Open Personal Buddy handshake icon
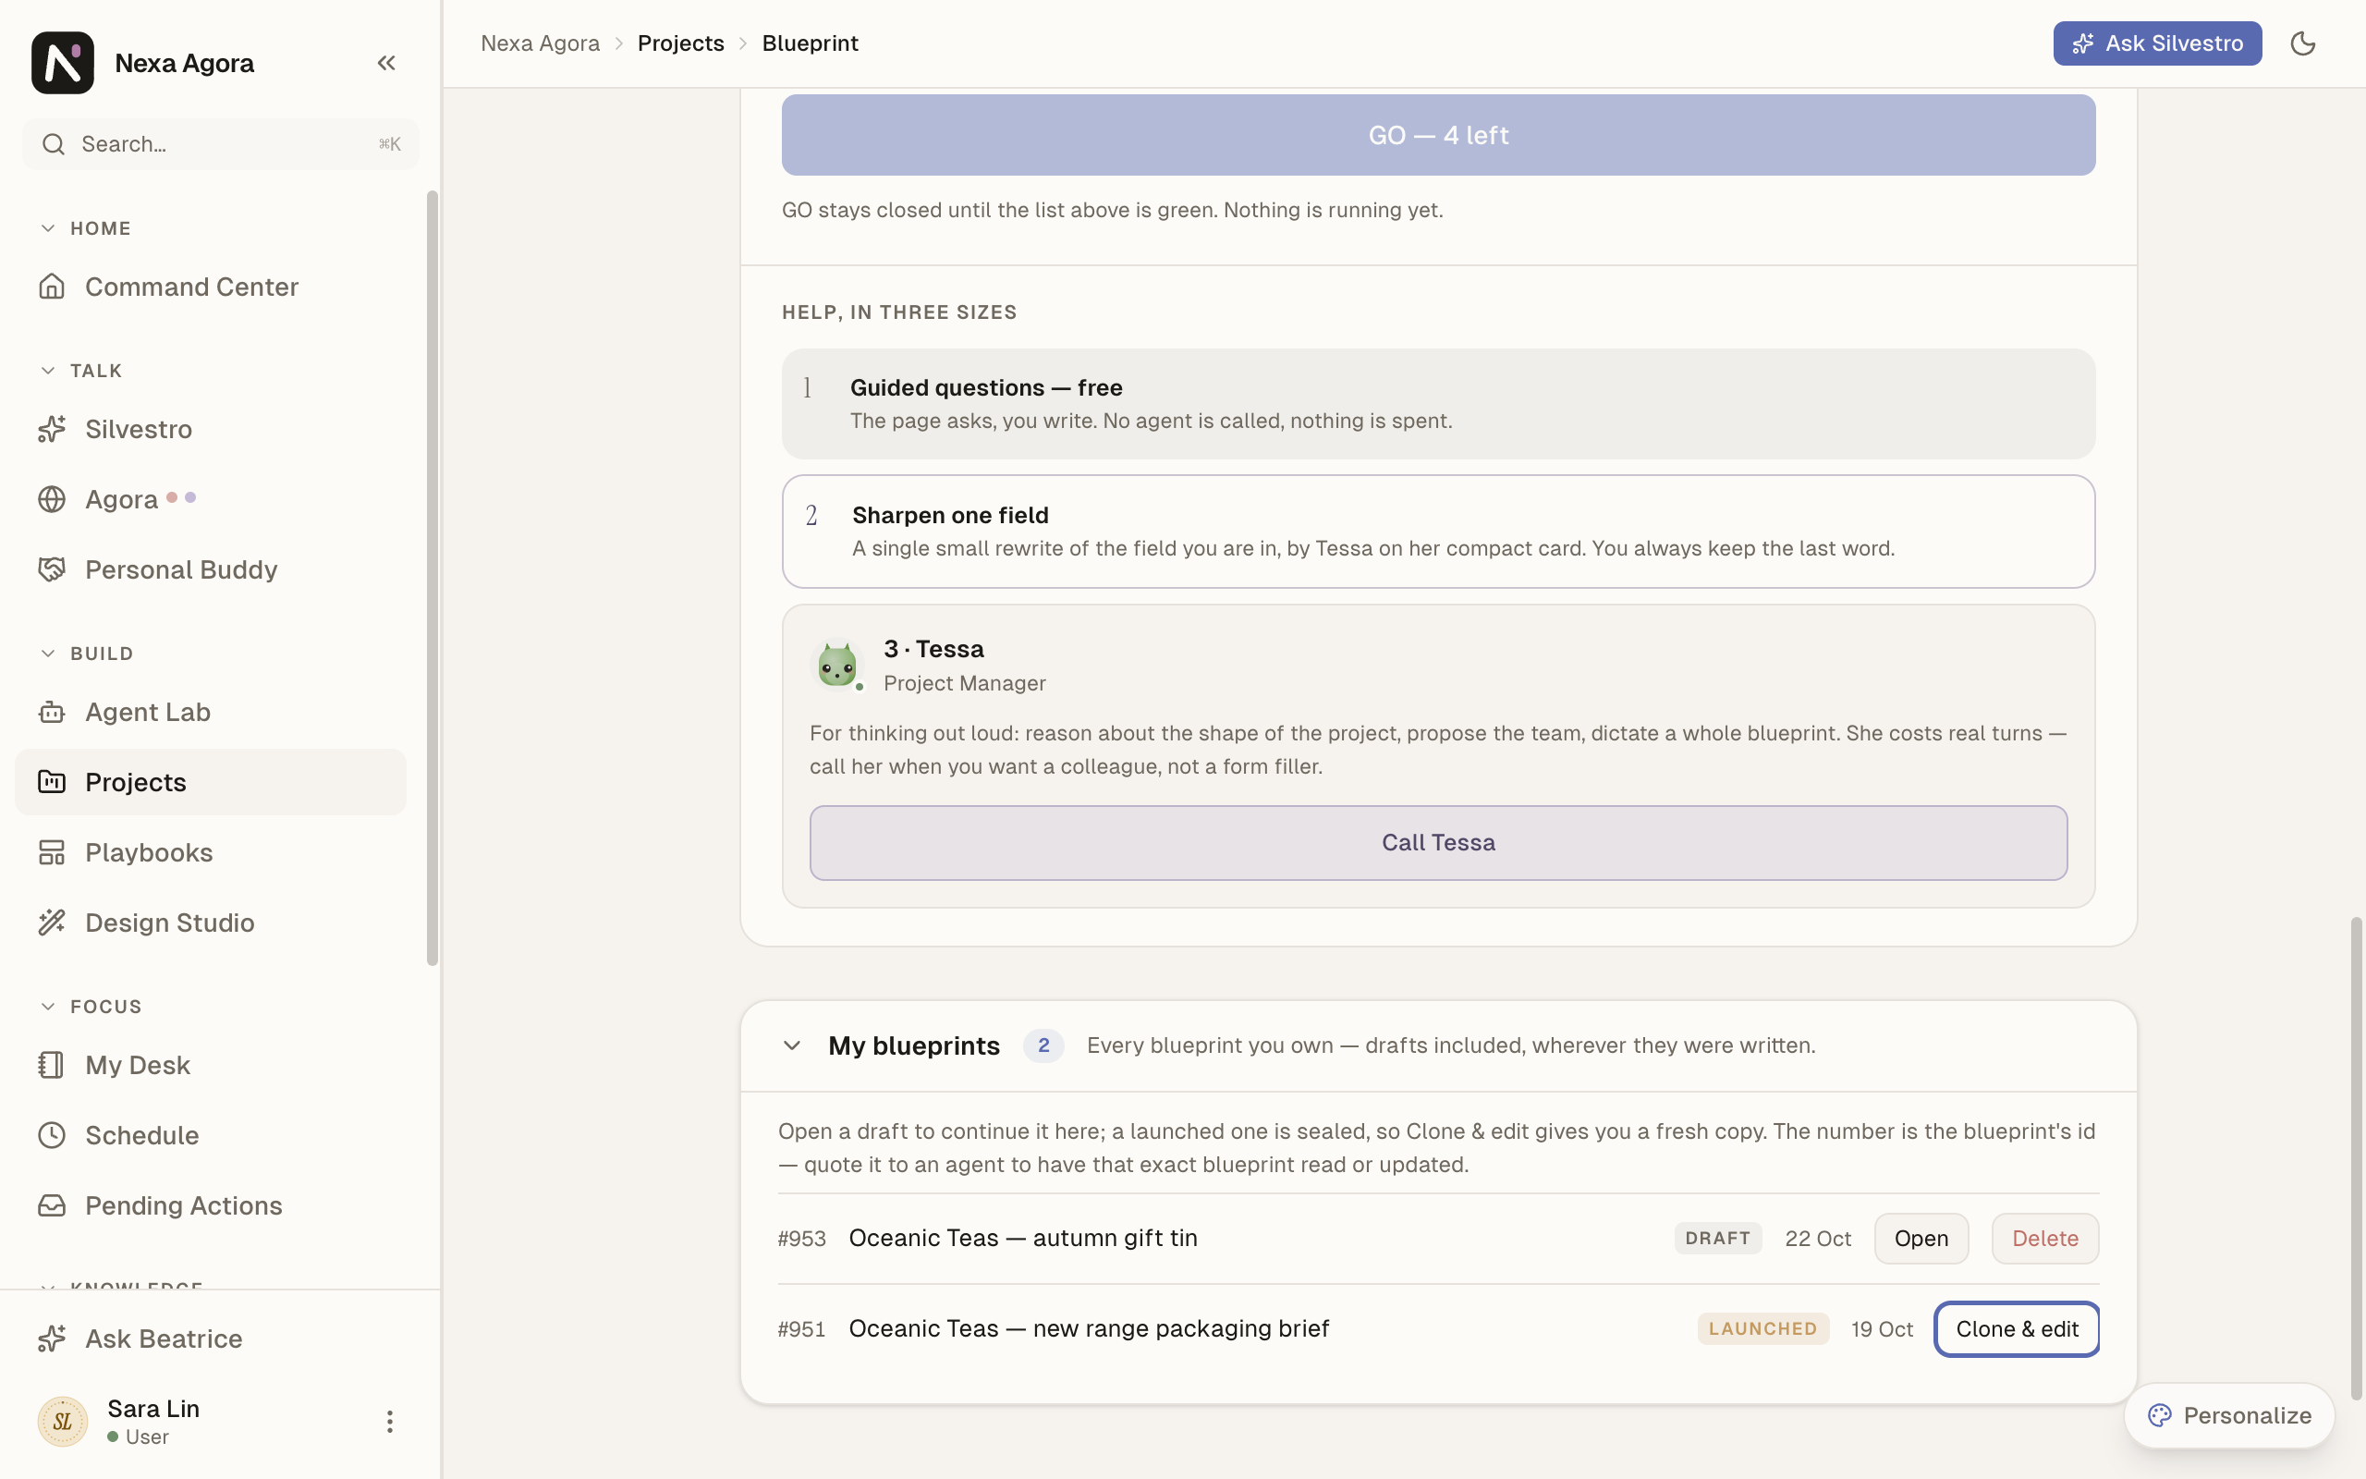This screenshot has height=1479, width=2366. [52, 569]
